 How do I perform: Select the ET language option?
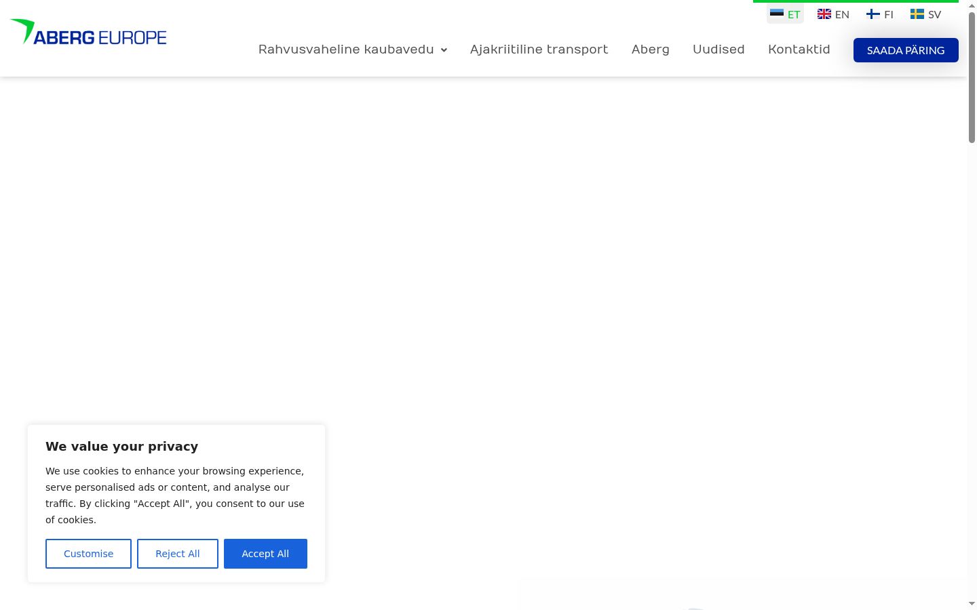pos(785,14)
